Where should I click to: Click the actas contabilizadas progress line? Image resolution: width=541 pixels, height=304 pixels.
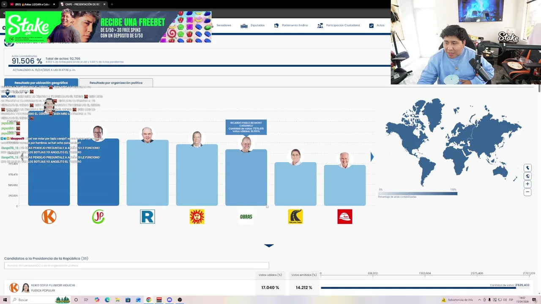tap(199, 66)
